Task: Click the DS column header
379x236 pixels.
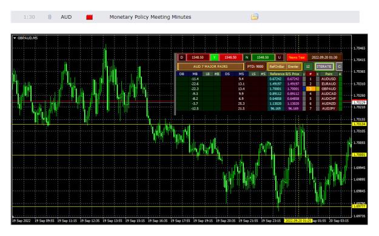Action: tap(227, 74)
